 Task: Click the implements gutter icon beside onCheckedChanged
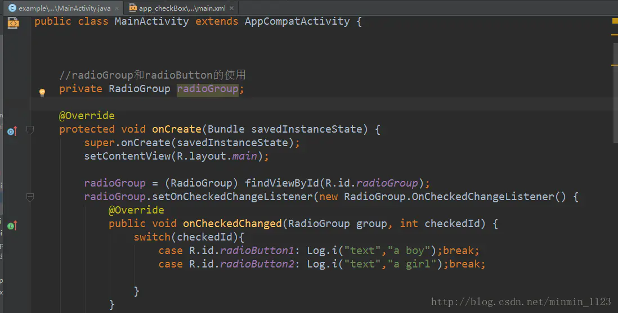coord(12,225)
